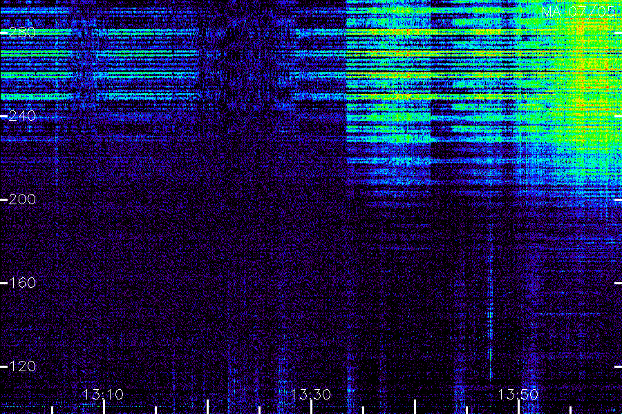Click the MA 07/05 date stamp
The height and width of the screenshot is (414, 622).
pos(578,12)
